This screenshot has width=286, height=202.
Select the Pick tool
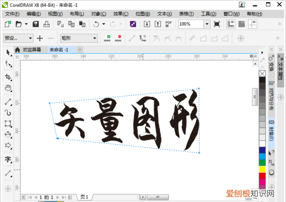(8, 53)
